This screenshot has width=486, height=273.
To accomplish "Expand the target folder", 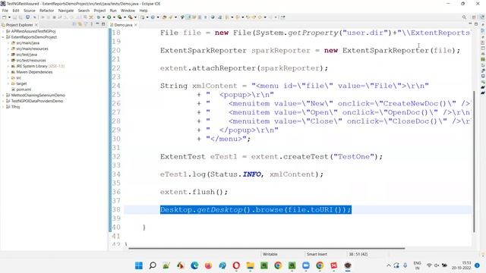I will coord(8,83).
